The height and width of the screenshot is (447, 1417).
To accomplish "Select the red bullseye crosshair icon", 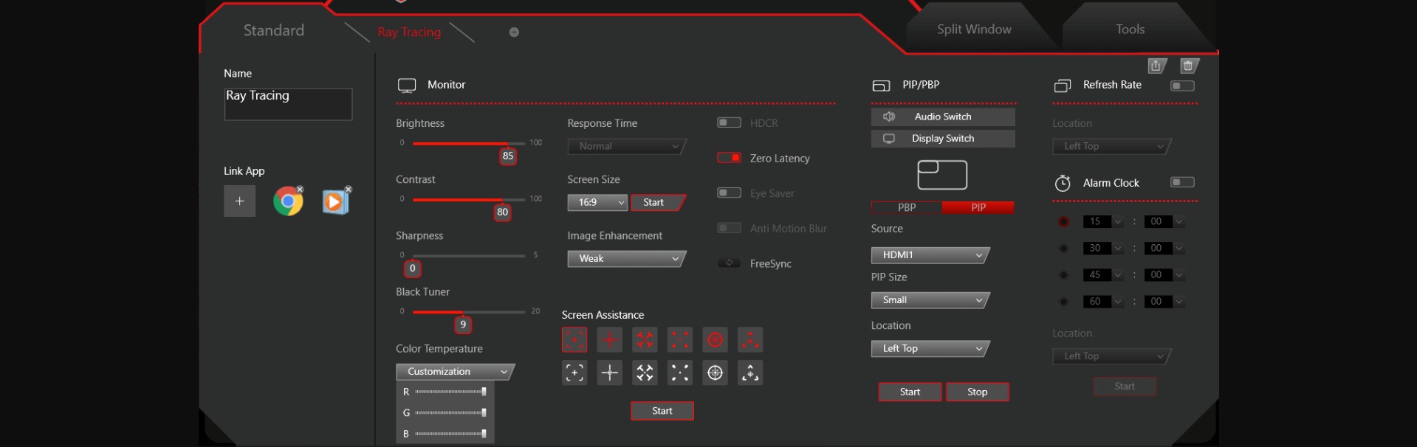I will click(x=715, y=340).
